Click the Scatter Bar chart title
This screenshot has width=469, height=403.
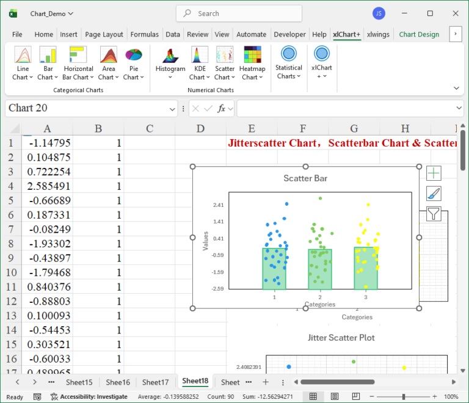pyautogui.click(x=305, y=178)
